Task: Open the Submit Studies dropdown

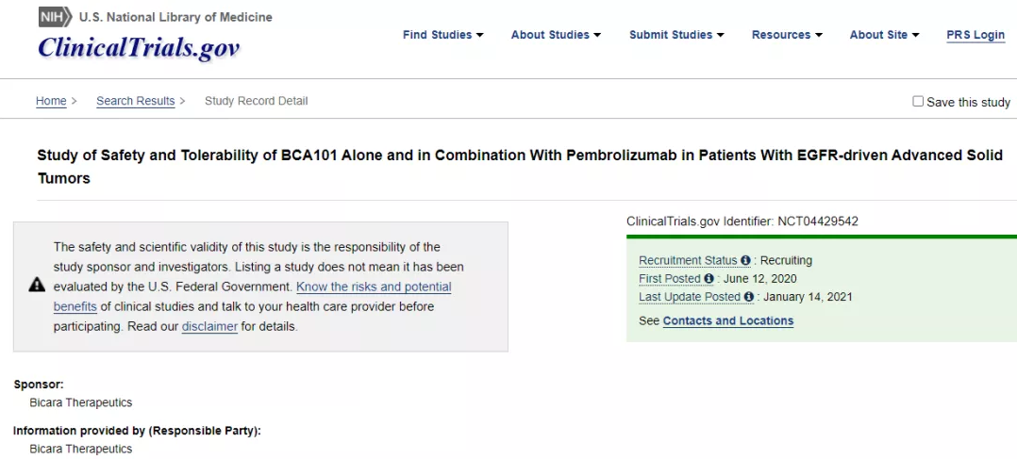Action: click(676, 35)
